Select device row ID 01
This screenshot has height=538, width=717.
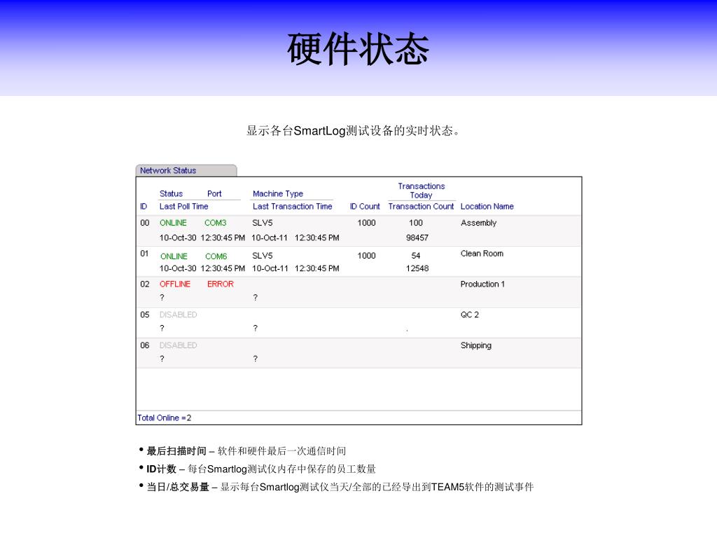pos(358,261)
